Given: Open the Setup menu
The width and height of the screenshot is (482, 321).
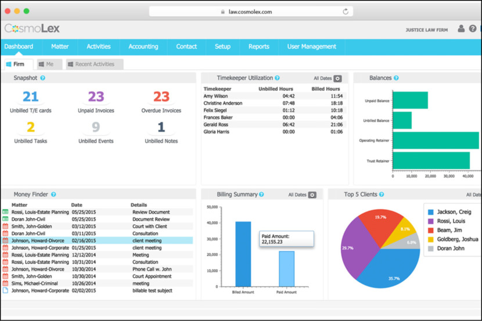Looking at the screenshot, I should coord(222,46).
